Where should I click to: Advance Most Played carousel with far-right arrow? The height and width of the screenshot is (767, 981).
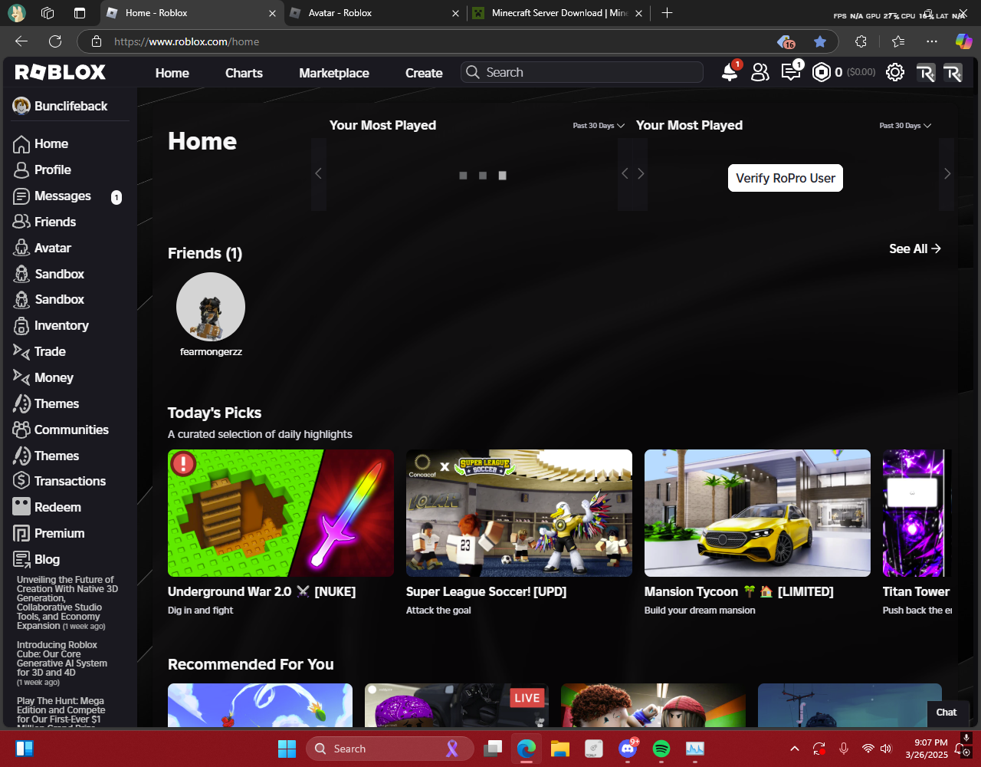click(947, 174)
